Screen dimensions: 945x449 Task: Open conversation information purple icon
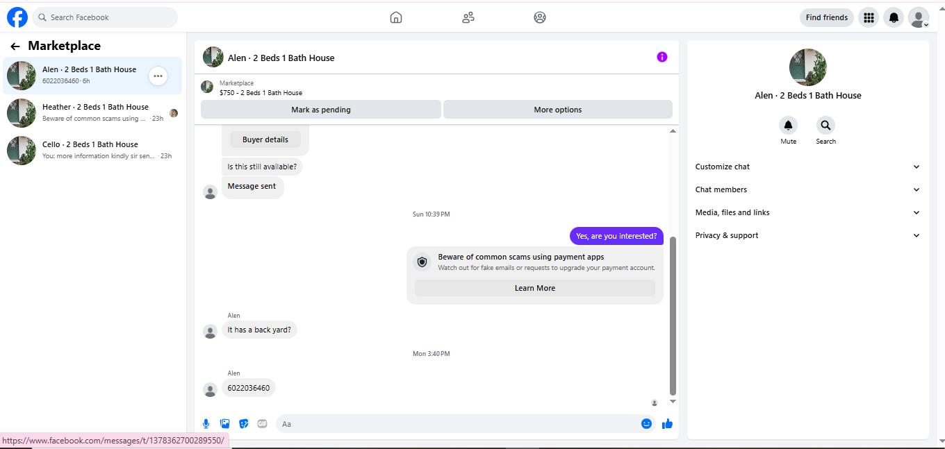tap(662, 57)
